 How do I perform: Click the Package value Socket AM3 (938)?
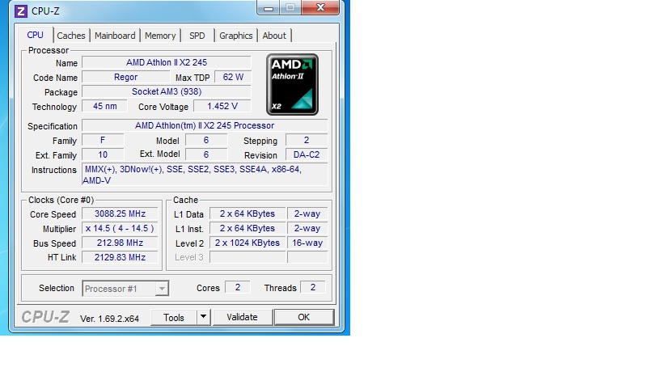pos(167,91)
